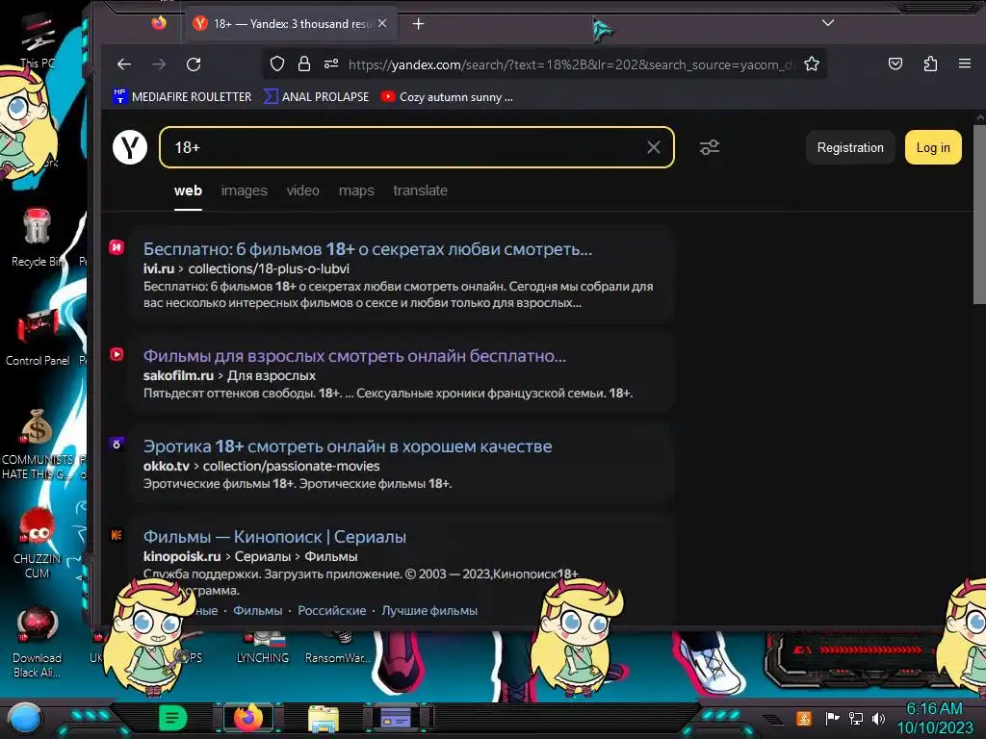Open File Explorer from taskbar

[x=324, y=719]
